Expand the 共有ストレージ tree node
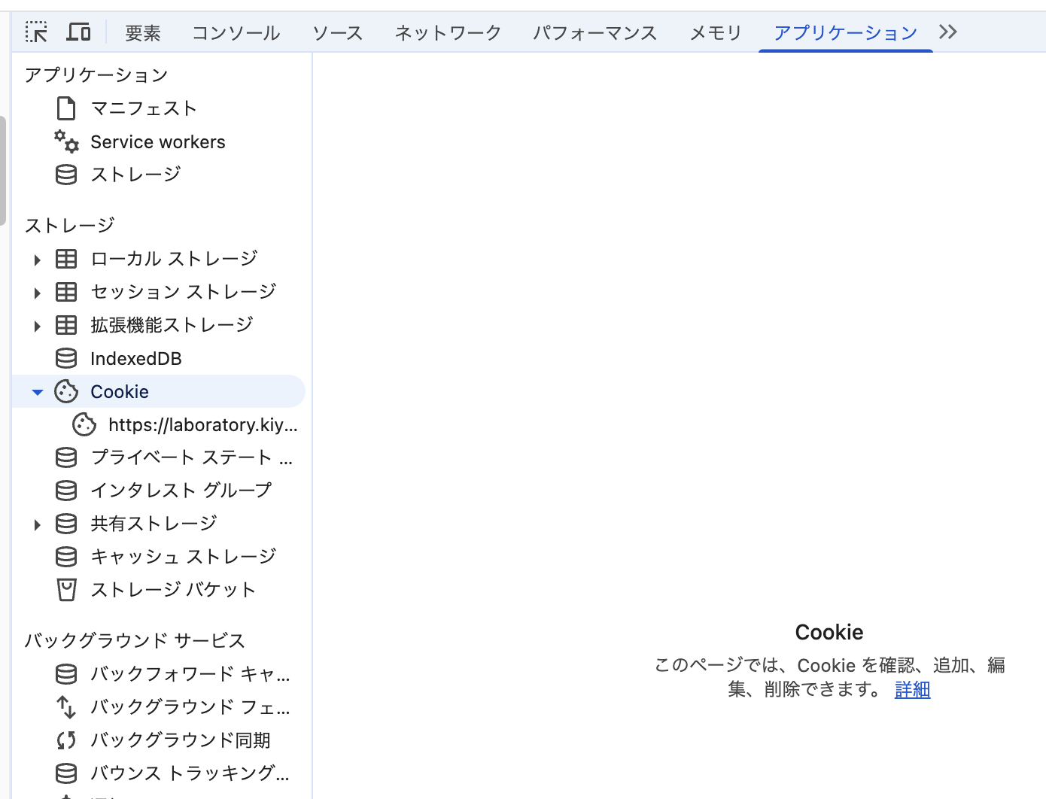The height and width of the screenshot is (799, 1046). (x=37, y=524)
